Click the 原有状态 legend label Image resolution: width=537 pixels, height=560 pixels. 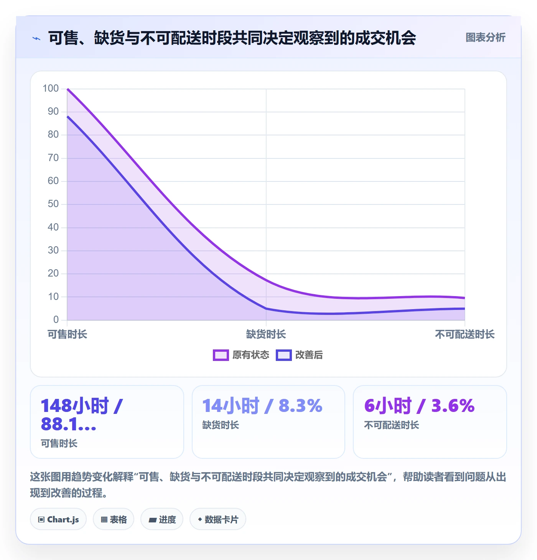[251, 355]
